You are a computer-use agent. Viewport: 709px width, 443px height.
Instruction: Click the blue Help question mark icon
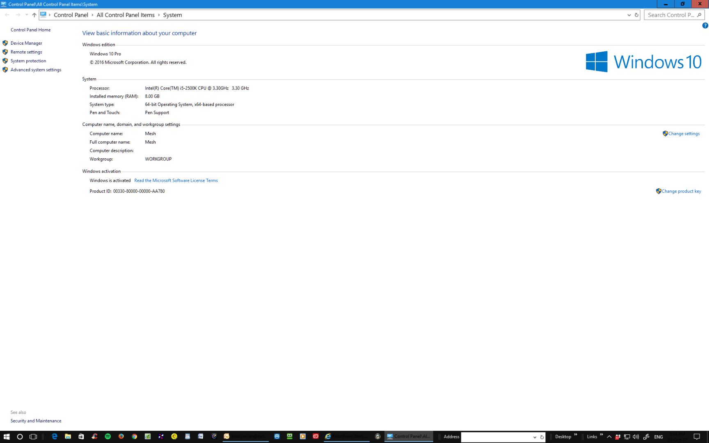coord(704,25)
